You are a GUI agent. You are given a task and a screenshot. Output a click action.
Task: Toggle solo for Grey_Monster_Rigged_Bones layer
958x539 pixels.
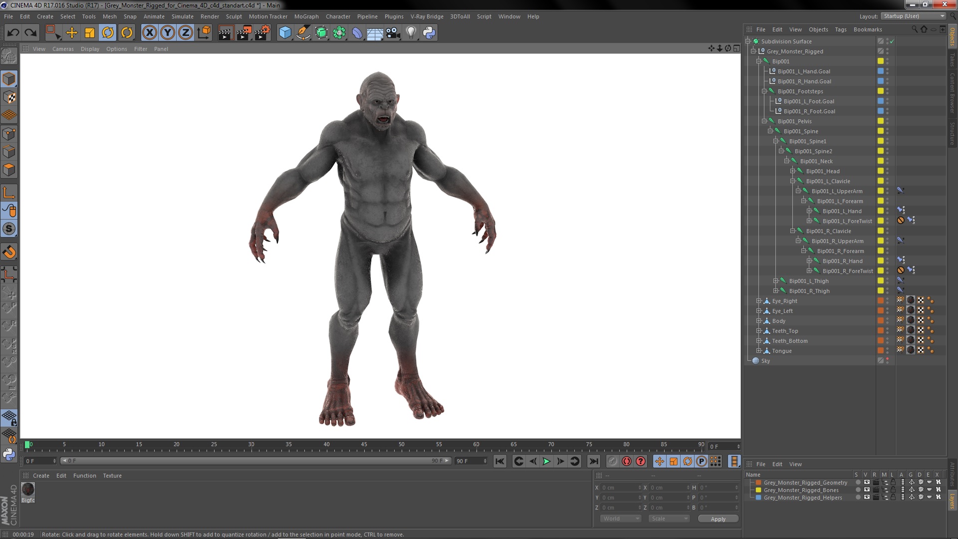click(x=858, y=490)
